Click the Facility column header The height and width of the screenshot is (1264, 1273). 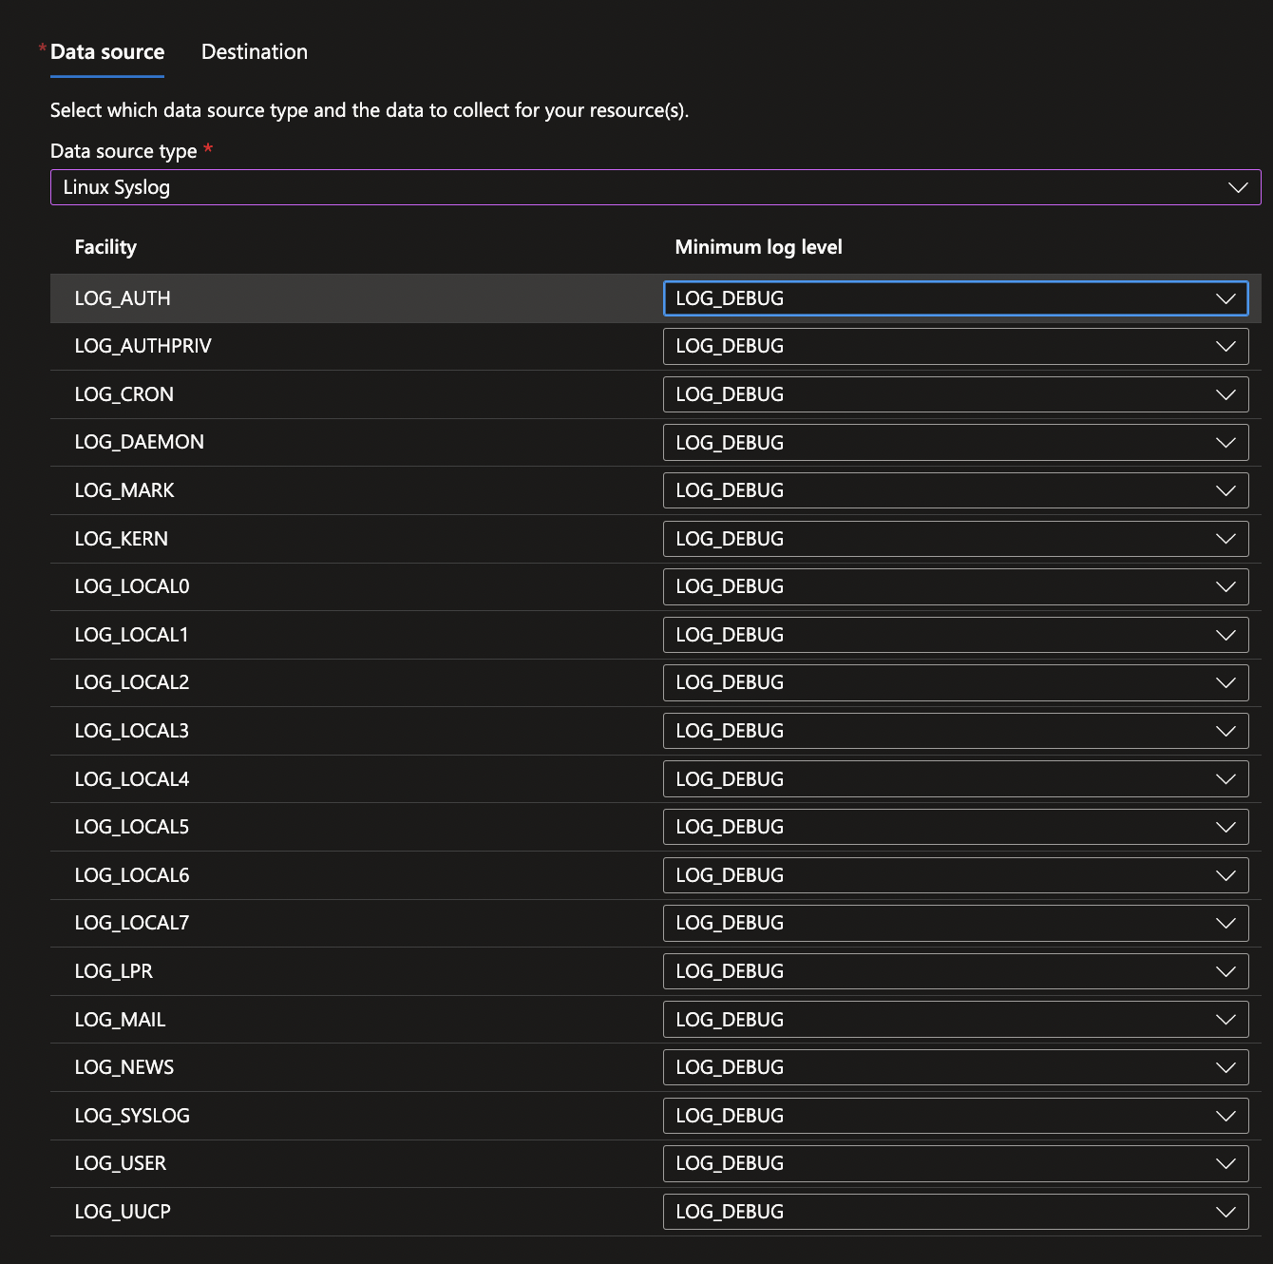[105, 247]
